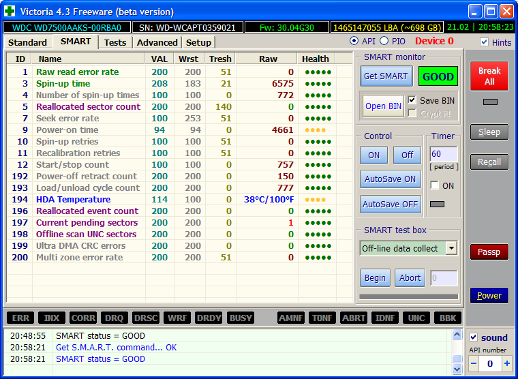Switch to the Standard tab
518x379 pixels.
point(27,42)
